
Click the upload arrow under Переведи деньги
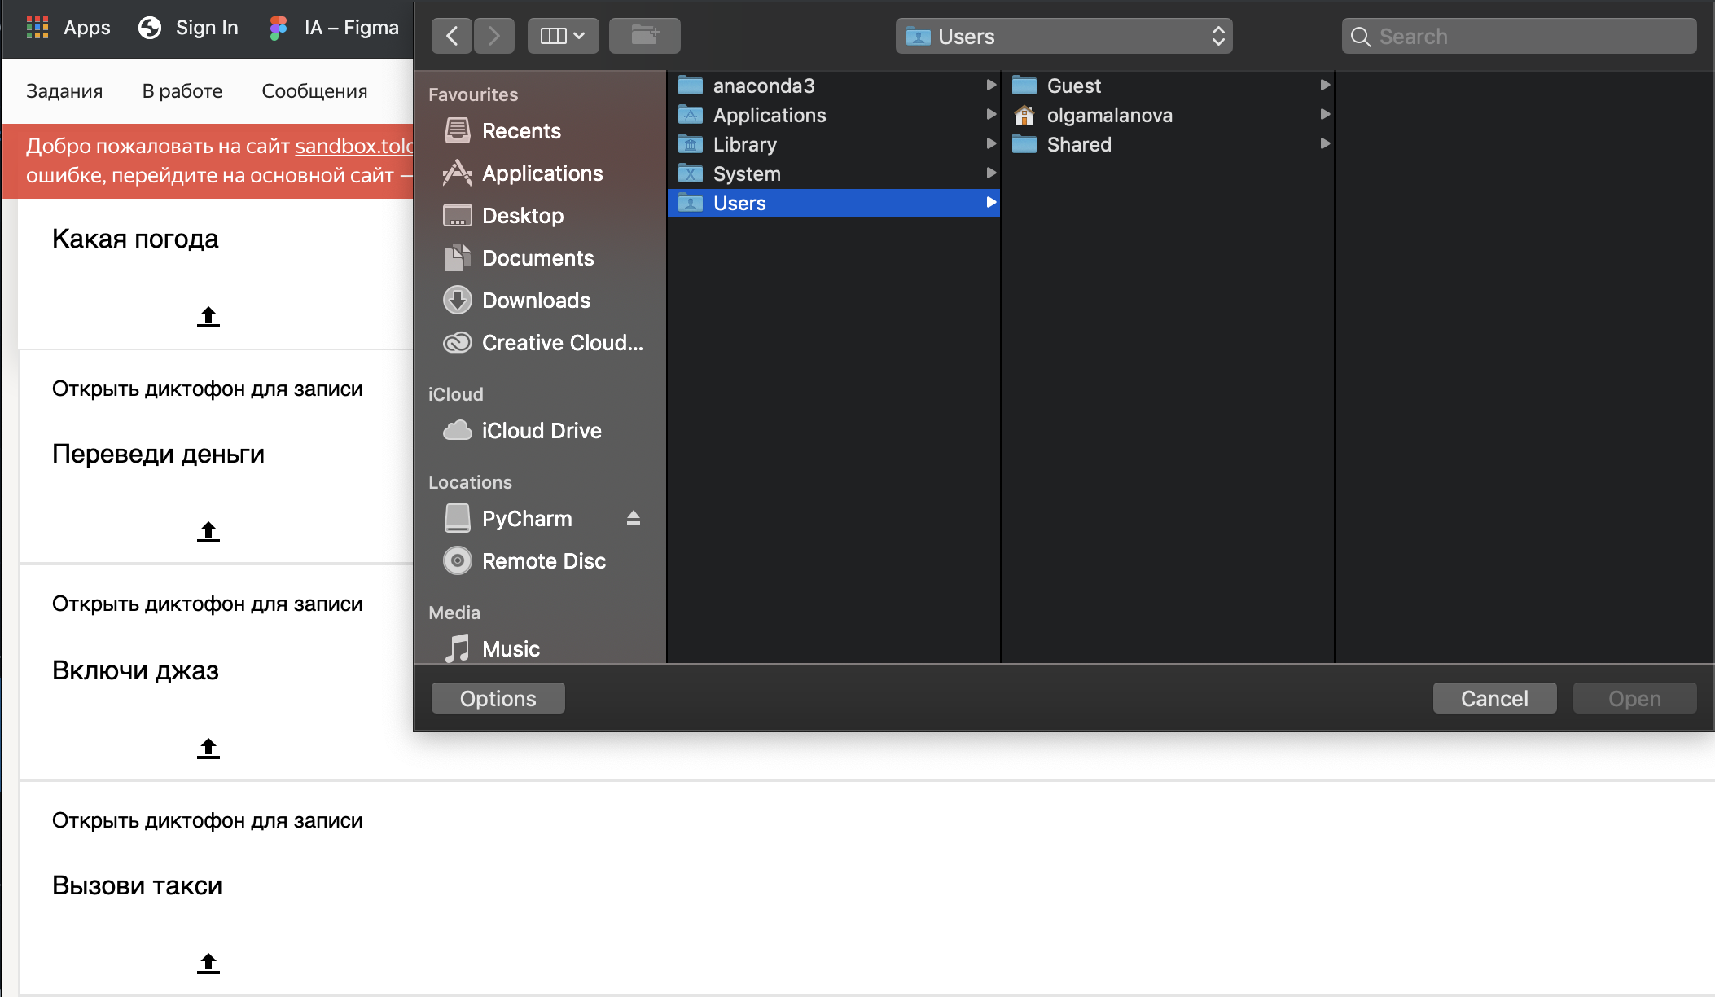point(208,532)
